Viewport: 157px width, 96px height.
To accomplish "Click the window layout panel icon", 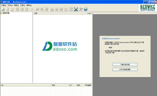I will pos(71,9).
